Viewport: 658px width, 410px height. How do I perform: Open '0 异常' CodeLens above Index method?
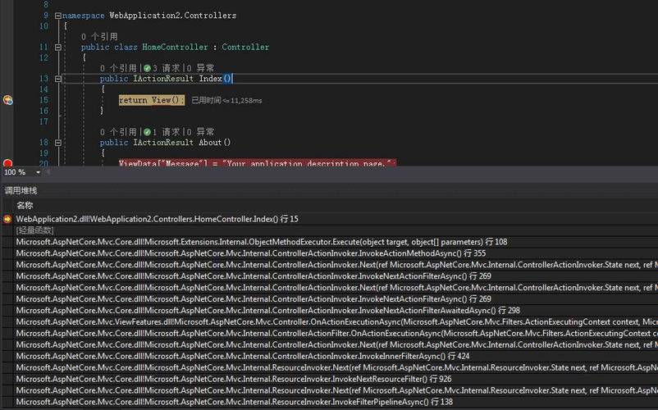(200, 68)
